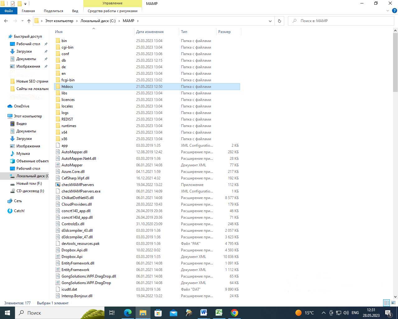Click Локальный диск (C:) in breadcrumb

pos(98,21)
